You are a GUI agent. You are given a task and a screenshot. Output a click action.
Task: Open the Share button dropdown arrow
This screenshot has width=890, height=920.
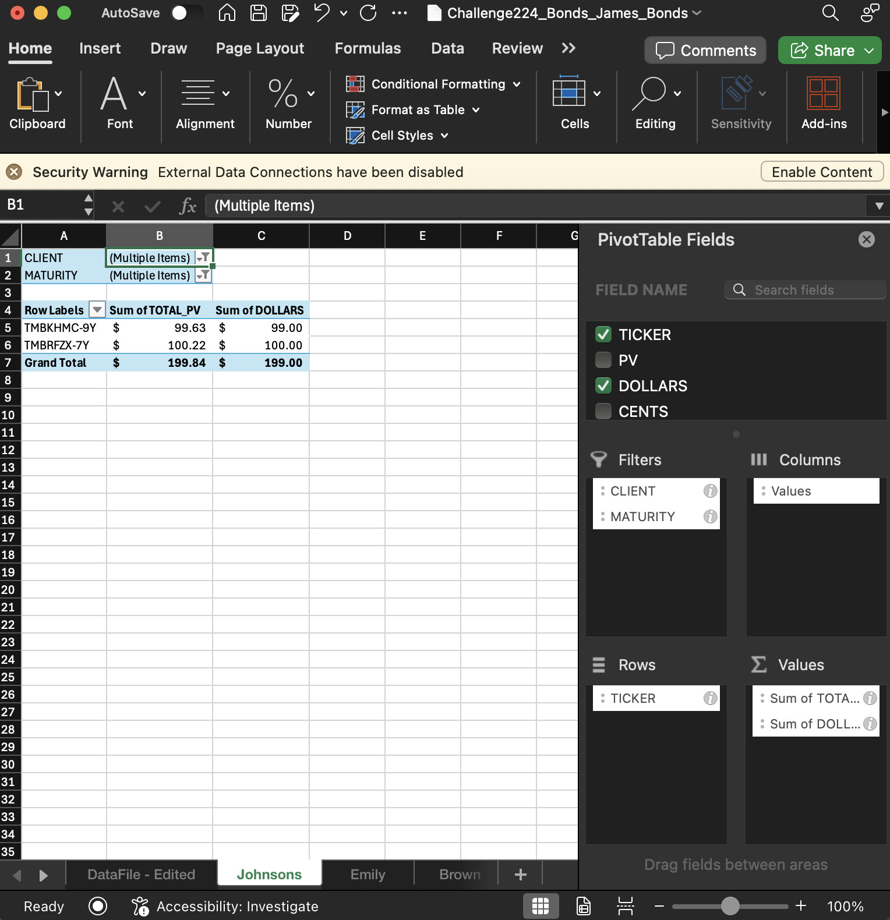(870, 51)
